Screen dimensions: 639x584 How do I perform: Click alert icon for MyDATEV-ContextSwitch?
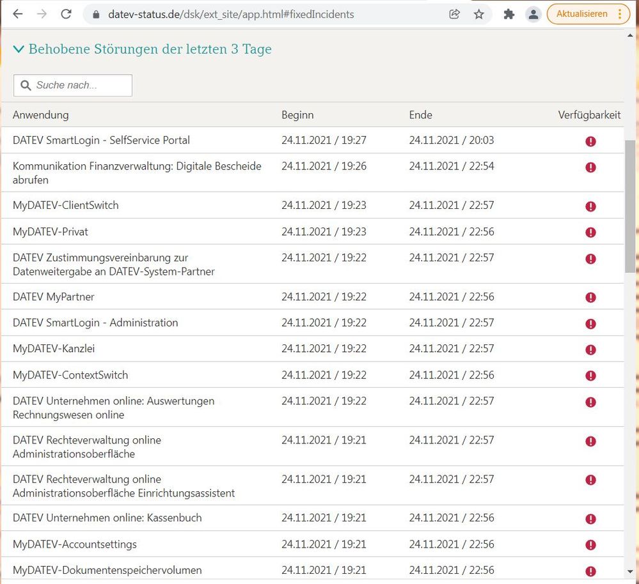click(590, 376)
